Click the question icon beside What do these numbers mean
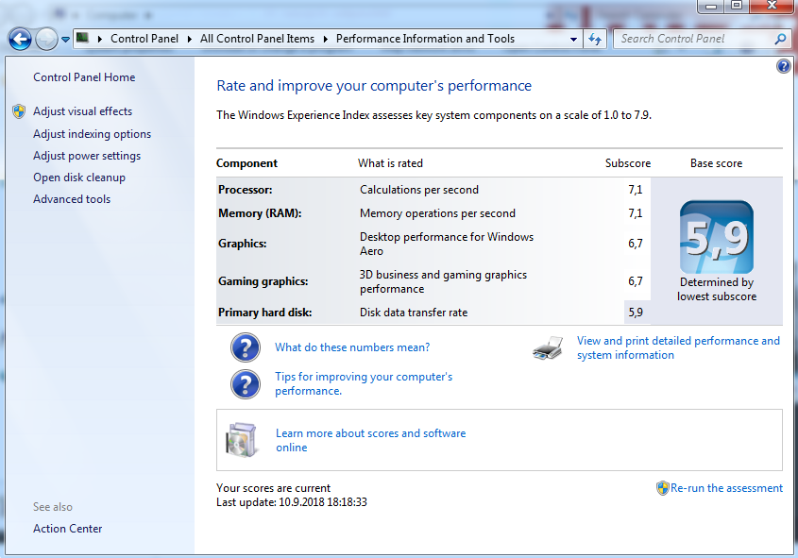This screenshot has height=558, width=798. point(246,347)
